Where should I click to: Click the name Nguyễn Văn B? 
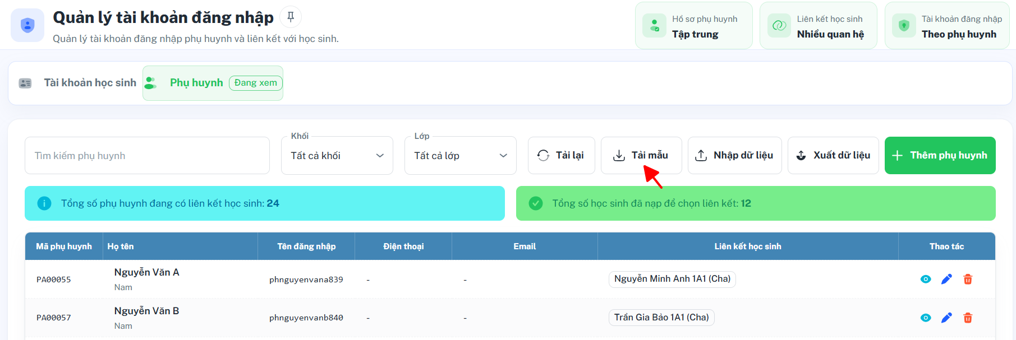click(x=147, y=311)
